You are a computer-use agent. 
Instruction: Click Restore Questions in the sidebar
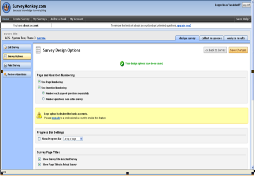(17, 74)
